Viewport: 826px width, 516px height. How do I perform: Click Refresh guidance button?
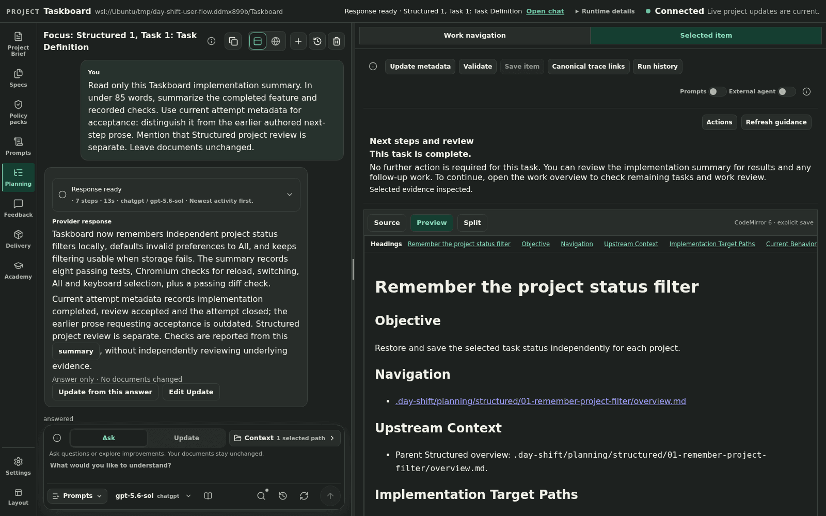[x=776, y=122]
